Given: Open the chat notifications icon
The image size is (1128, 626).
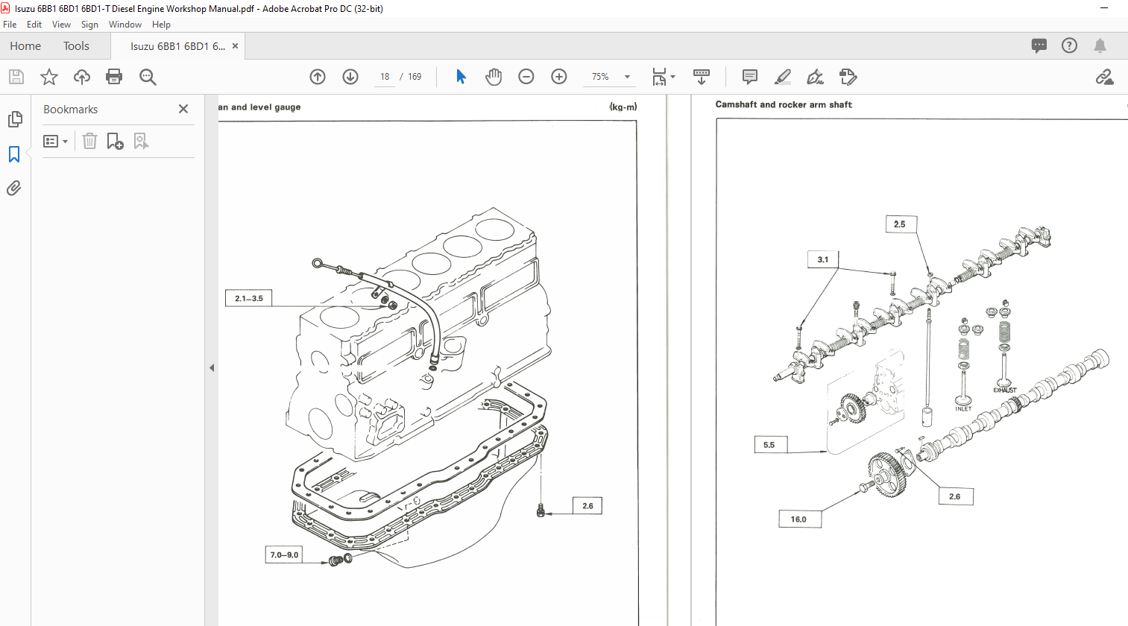Looking at the screenshot, I should (1039, 45).
